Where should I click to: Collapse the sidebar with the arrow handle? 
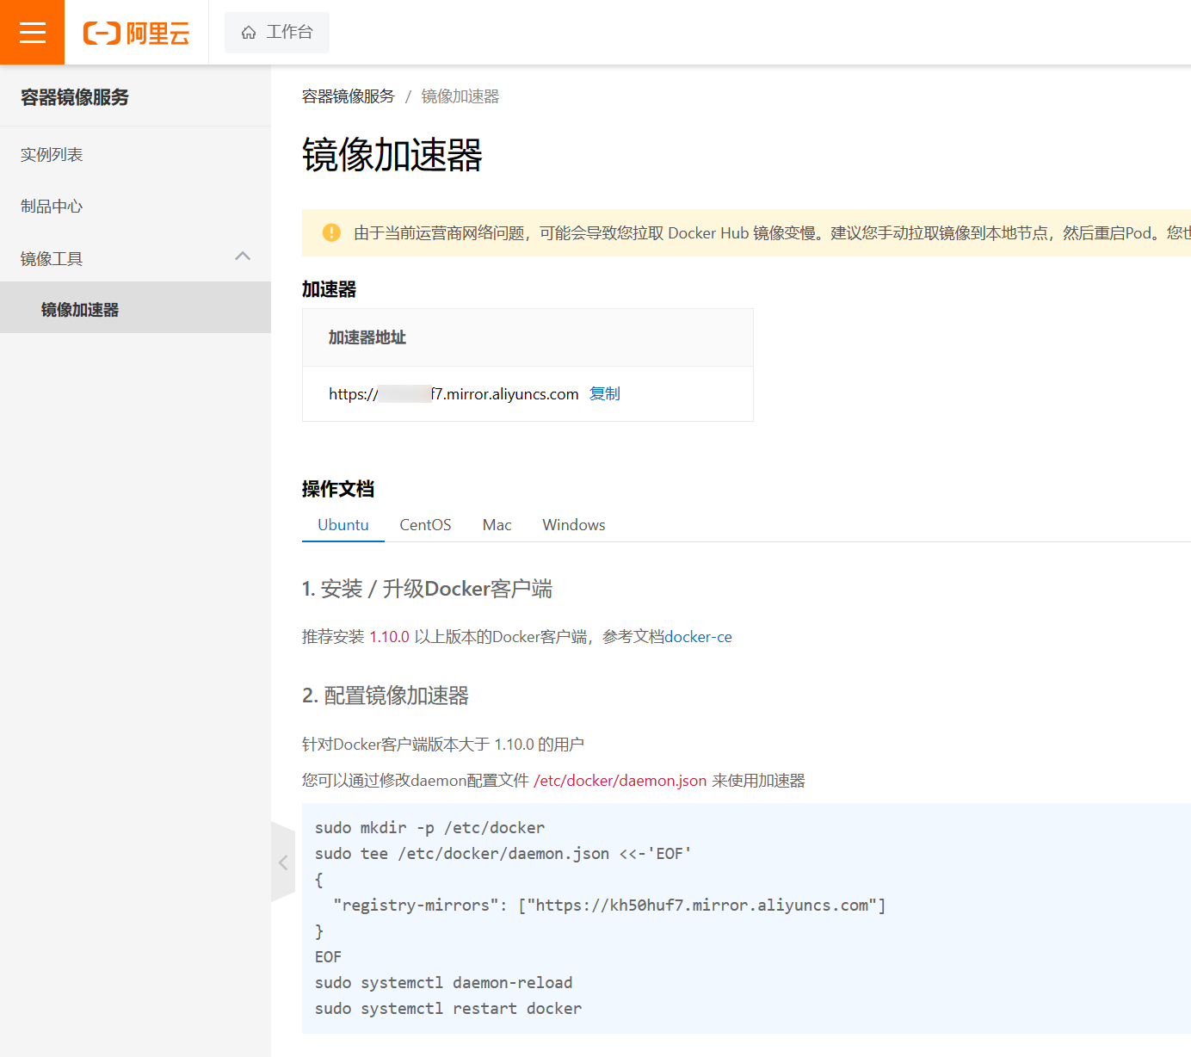click(283, 862)
